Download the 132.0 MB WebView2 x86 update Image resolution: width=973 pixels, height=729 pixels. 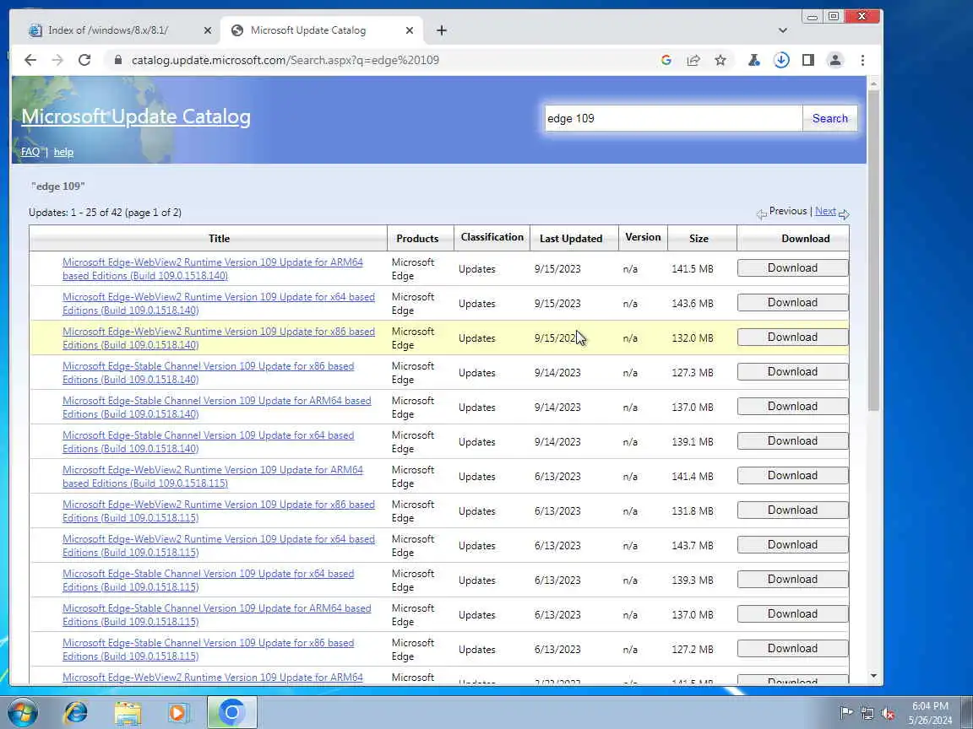click(x=792, y=337)
